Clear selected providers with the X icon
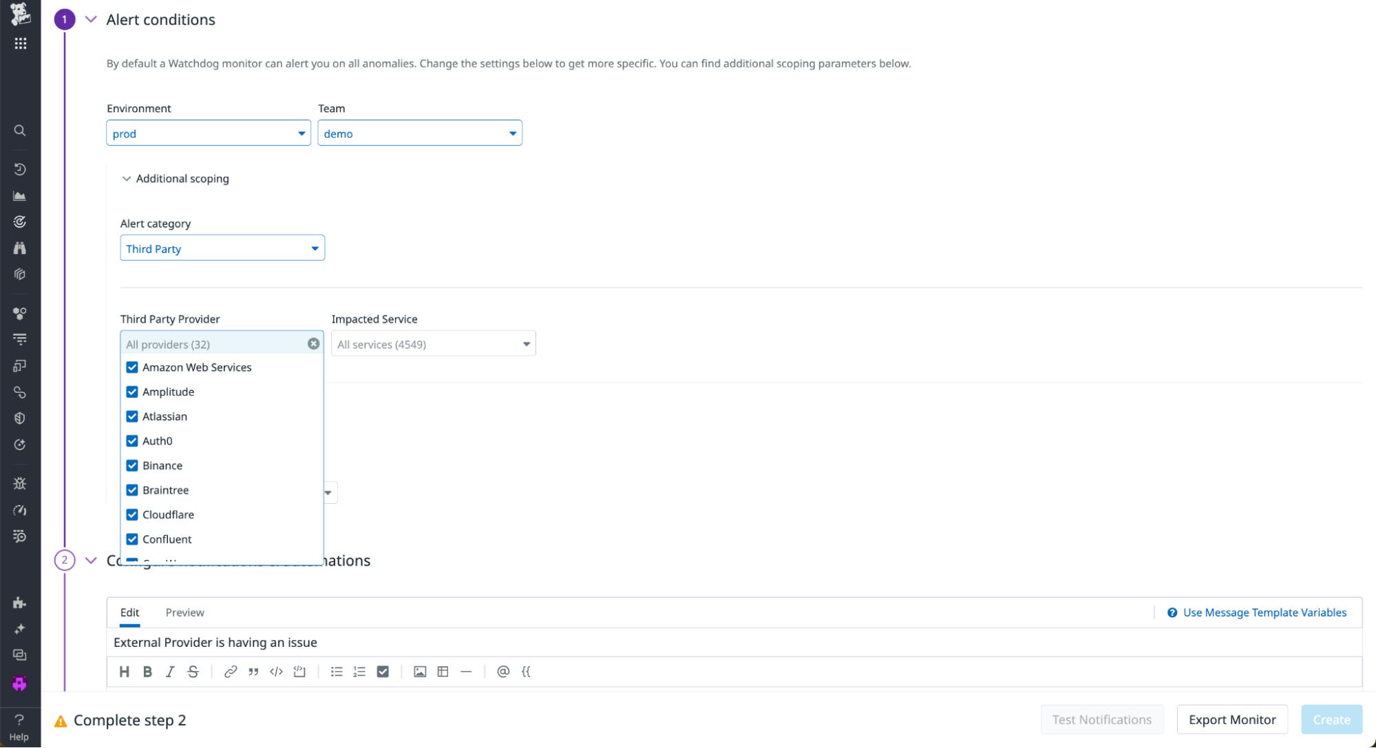The width and height of the screenshot is (1376, 748). coord(313,343)
